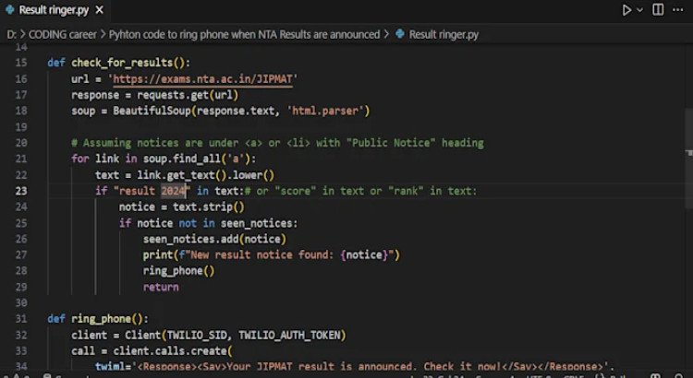Split the editor to the right
This screenshot has width=693, height=378.
tap(658, 10)
